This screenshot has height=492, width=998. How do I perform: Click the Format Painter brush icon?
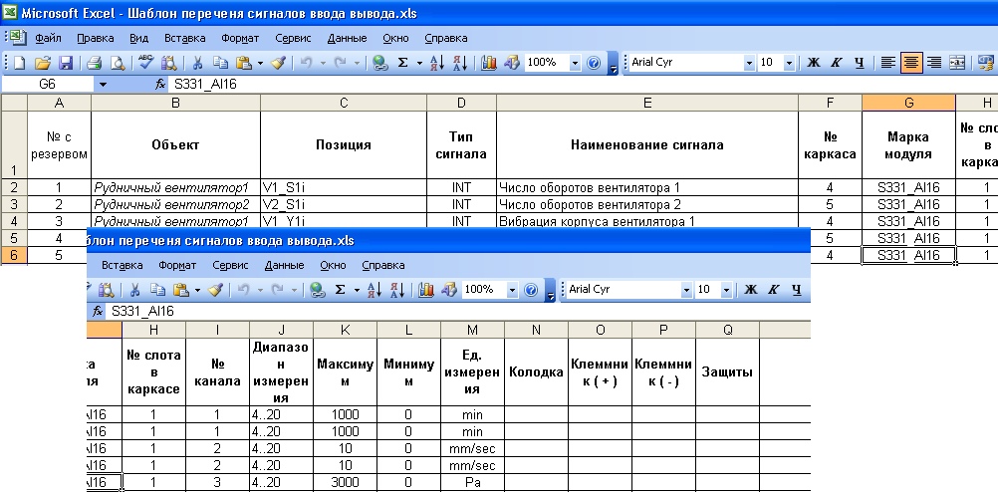pyautogui.click(x=278, y=63)
